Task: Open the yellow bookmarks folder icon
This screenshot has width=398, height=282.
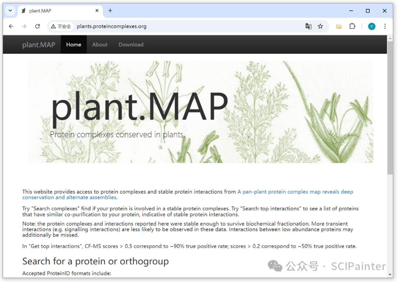Action: click(339, 26)
